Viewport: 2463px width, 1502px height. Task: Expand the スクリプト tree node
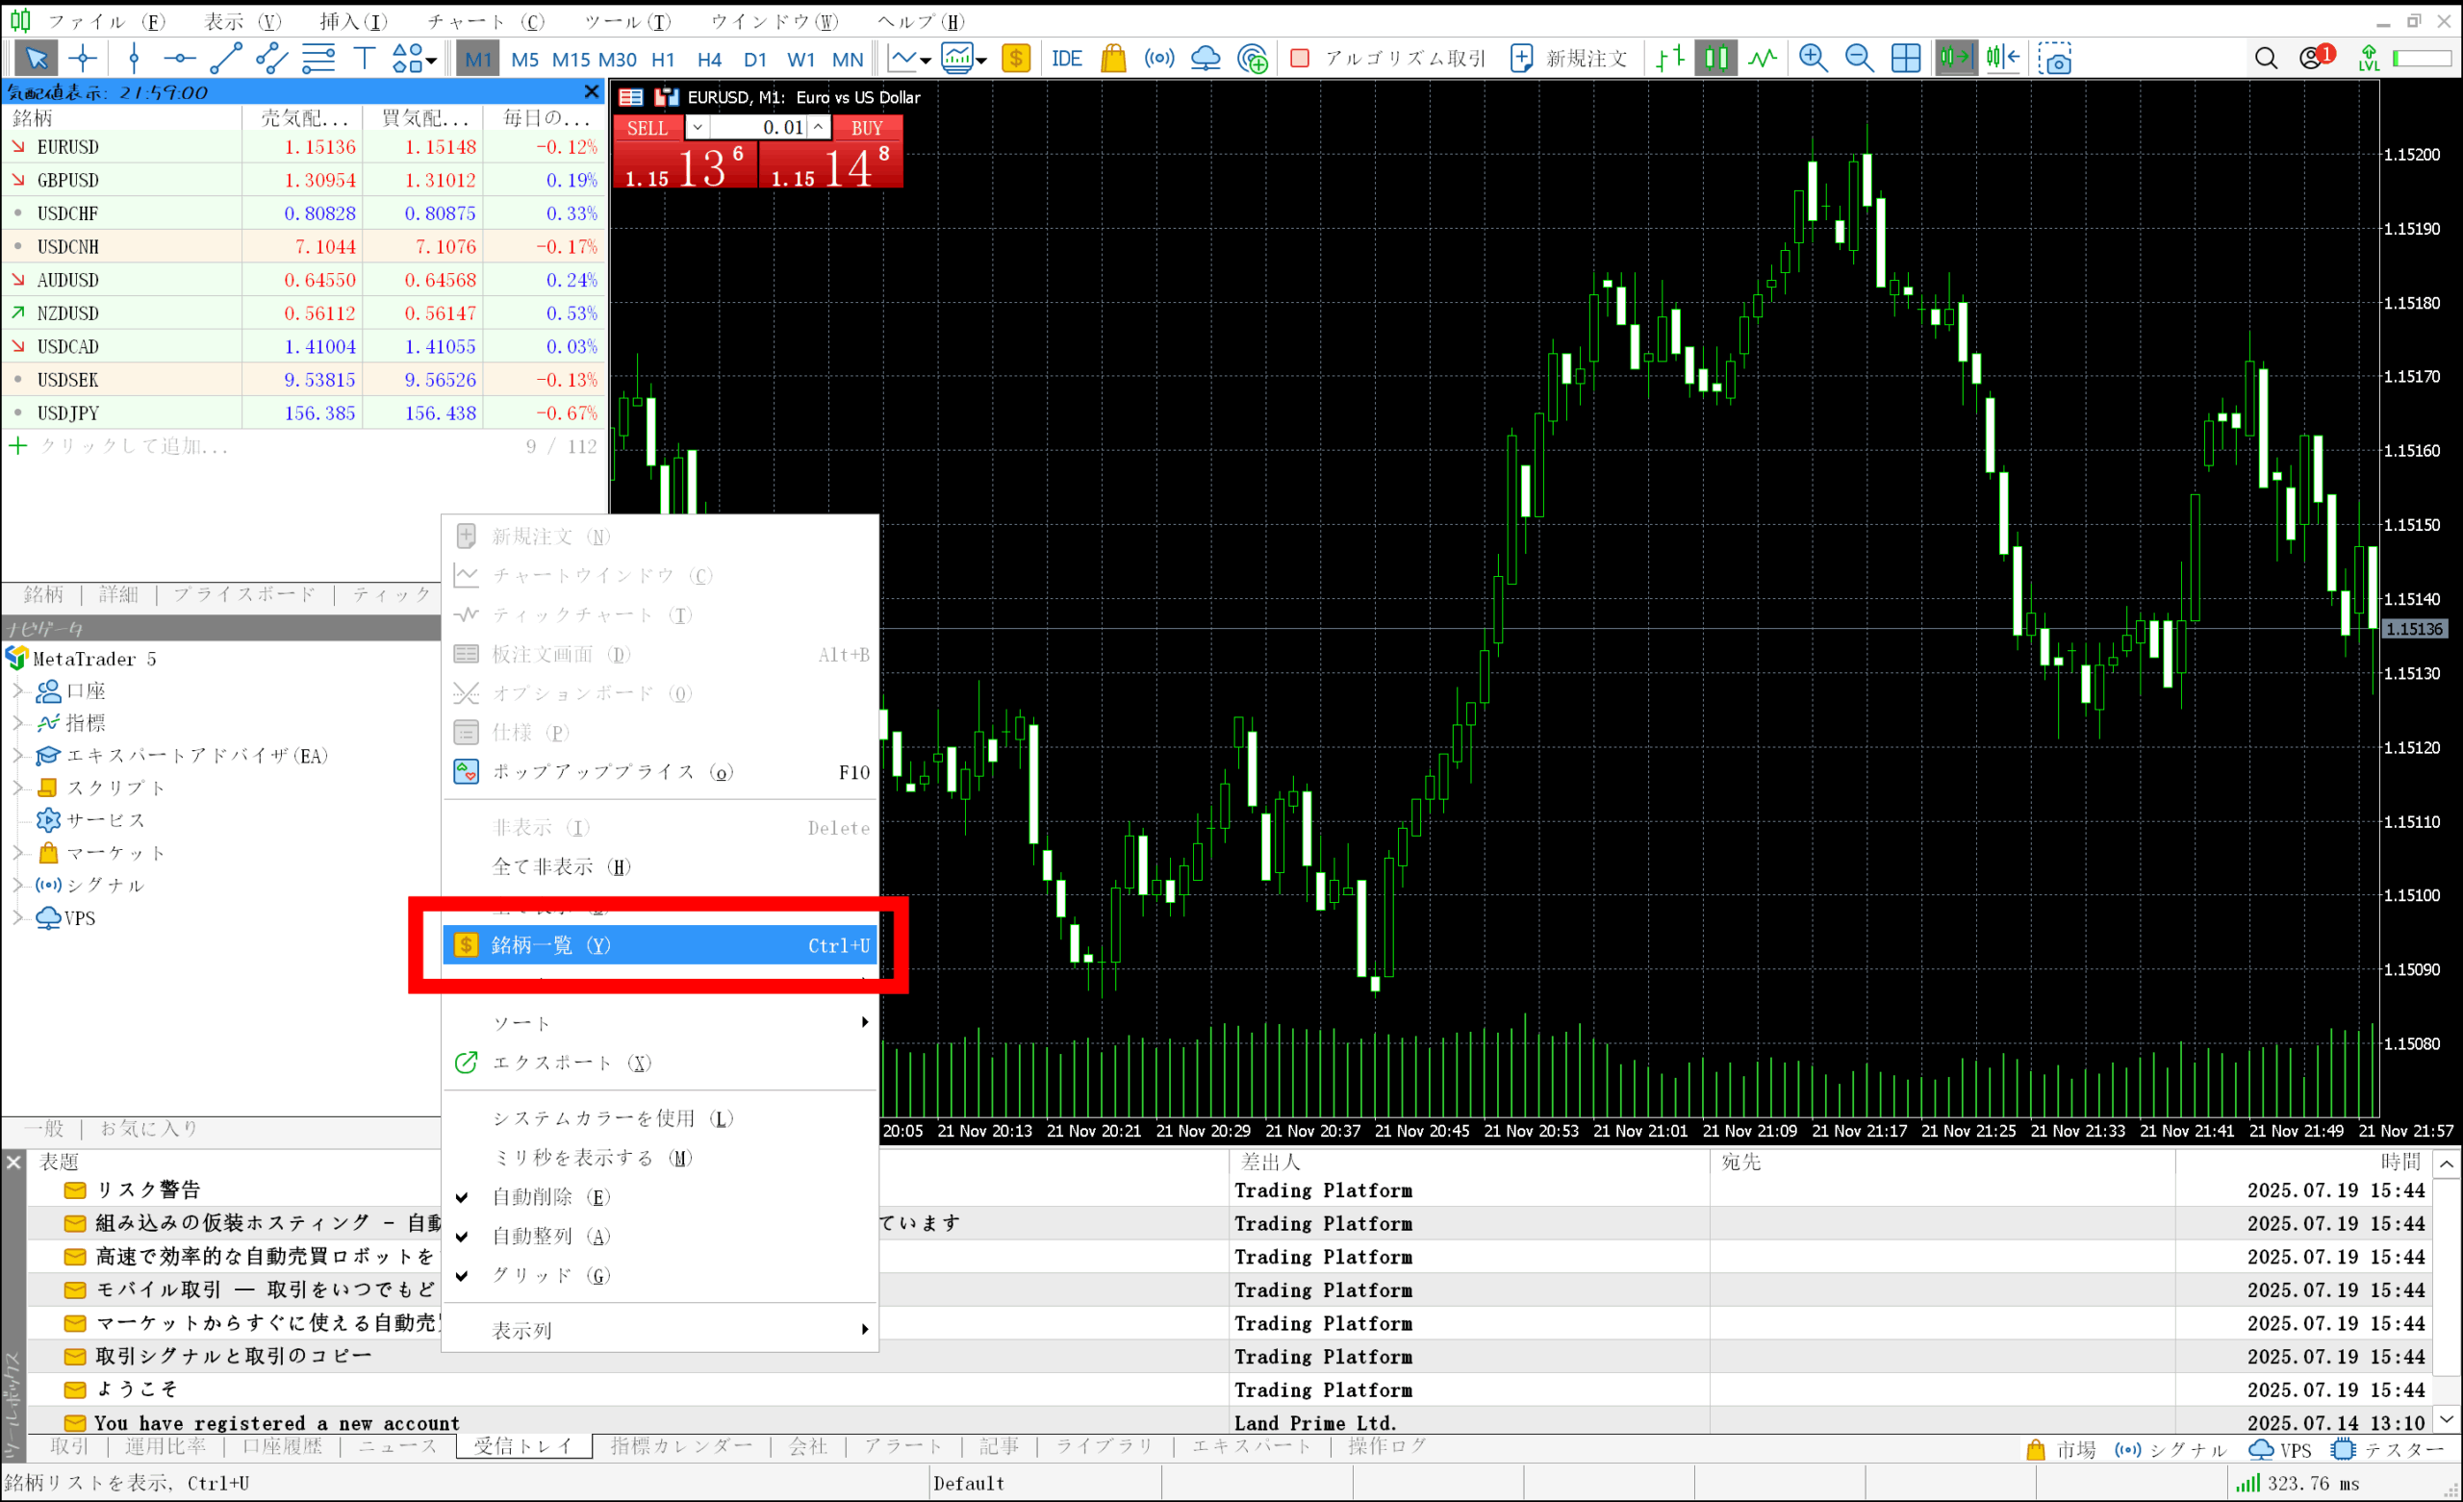point(17,788)
